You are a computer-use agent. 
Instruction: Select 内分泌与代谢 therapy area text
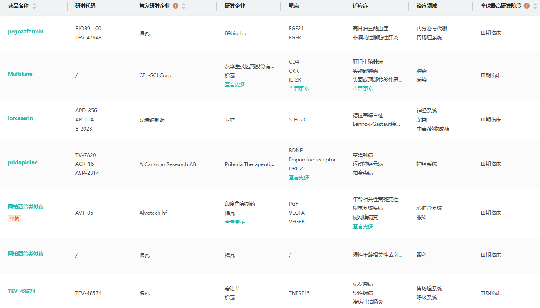[x=432, y=29]
